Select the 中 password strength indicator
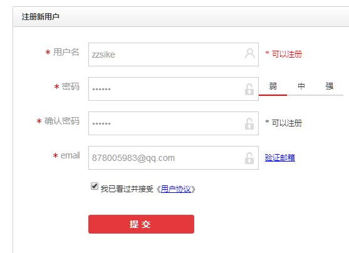The image size is (349, 253). pyautogui.click(x=301, y=86)
